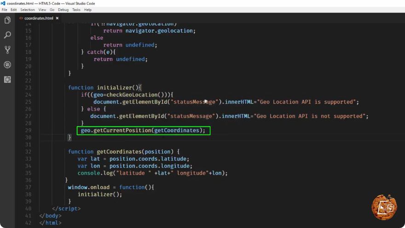Image resolution: width=405 pixels, height=228 pixels.
Task: Open the File menu
Action: (x=5, y=10)
